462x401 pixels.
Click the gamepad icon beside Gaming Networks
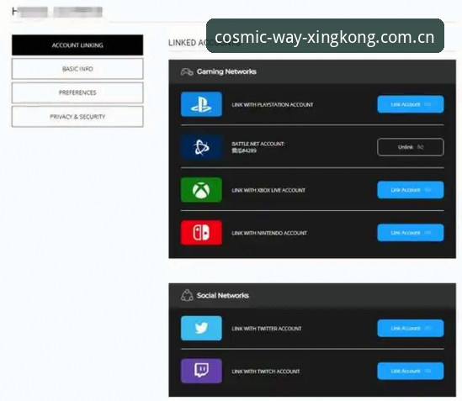(x=187, y=71)
